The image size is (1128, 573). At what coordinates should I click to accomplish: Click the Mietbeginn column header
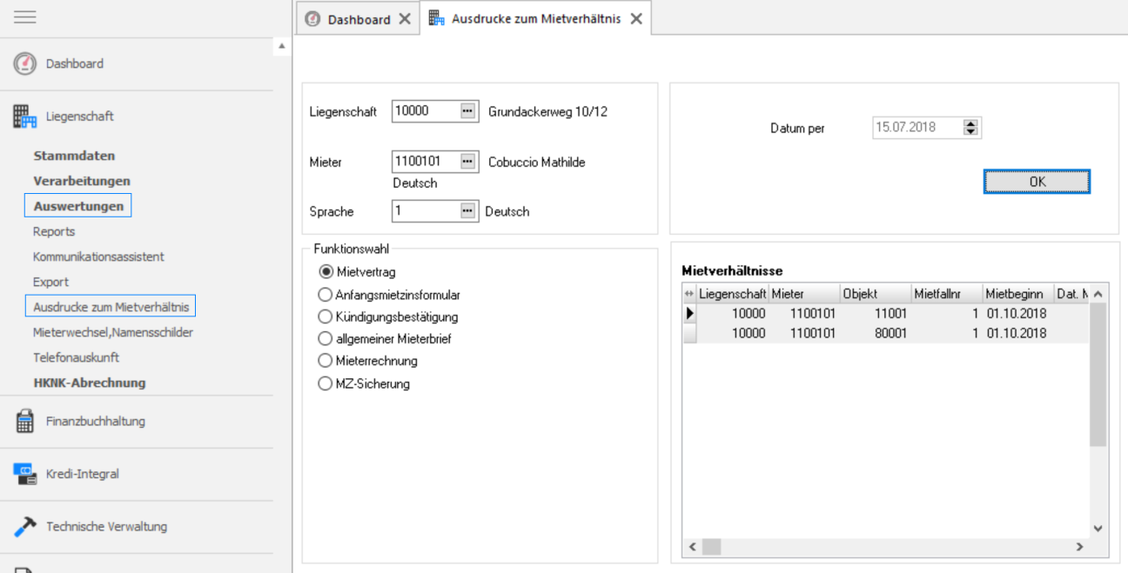(1018, 294)
